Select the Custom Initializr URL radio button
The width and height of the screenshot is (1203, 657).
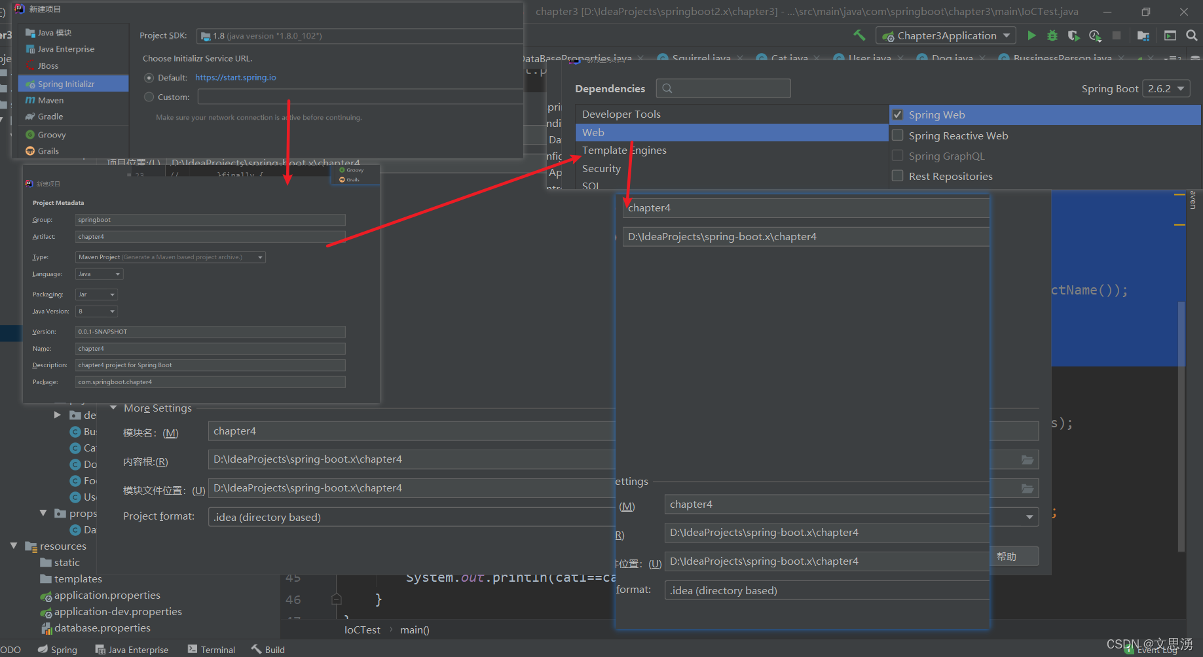(x=149, y=97)
